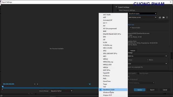Screen dimensions: 173x97
Task: Click the aspect ratio correction icon
Action: click(x=90, y=84)
